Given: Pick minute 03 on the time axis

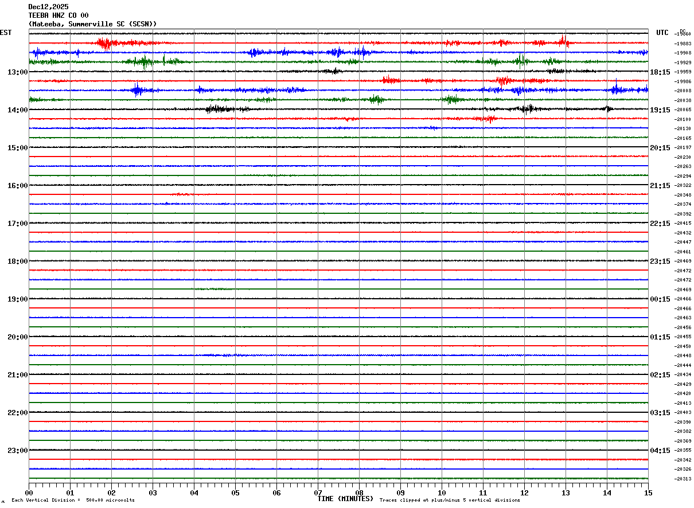Looking at the screenshot, I should [153, 493].
